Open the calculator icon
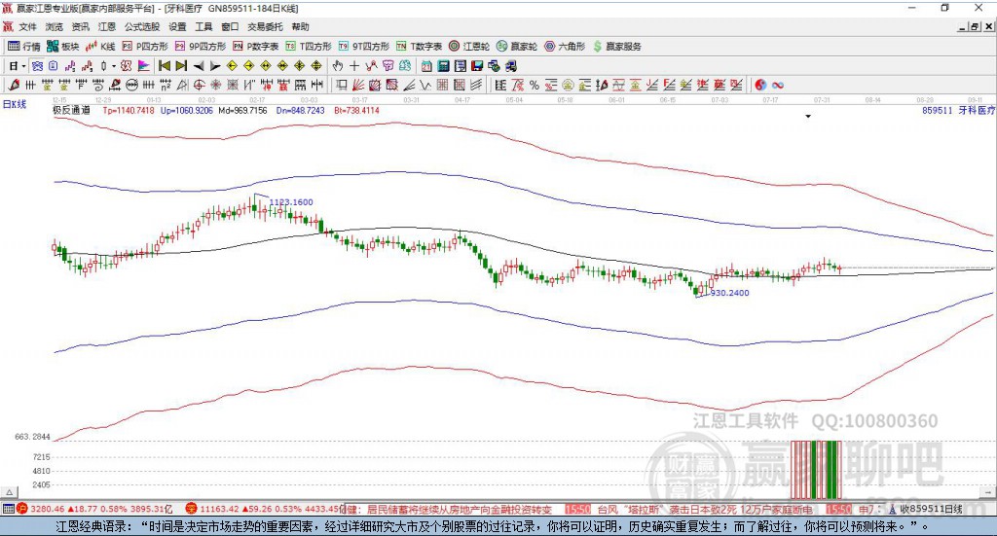 point(444,66)
